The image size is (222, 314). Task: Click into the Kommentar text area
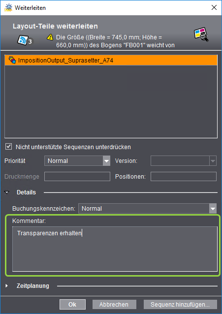pos(115,249)
